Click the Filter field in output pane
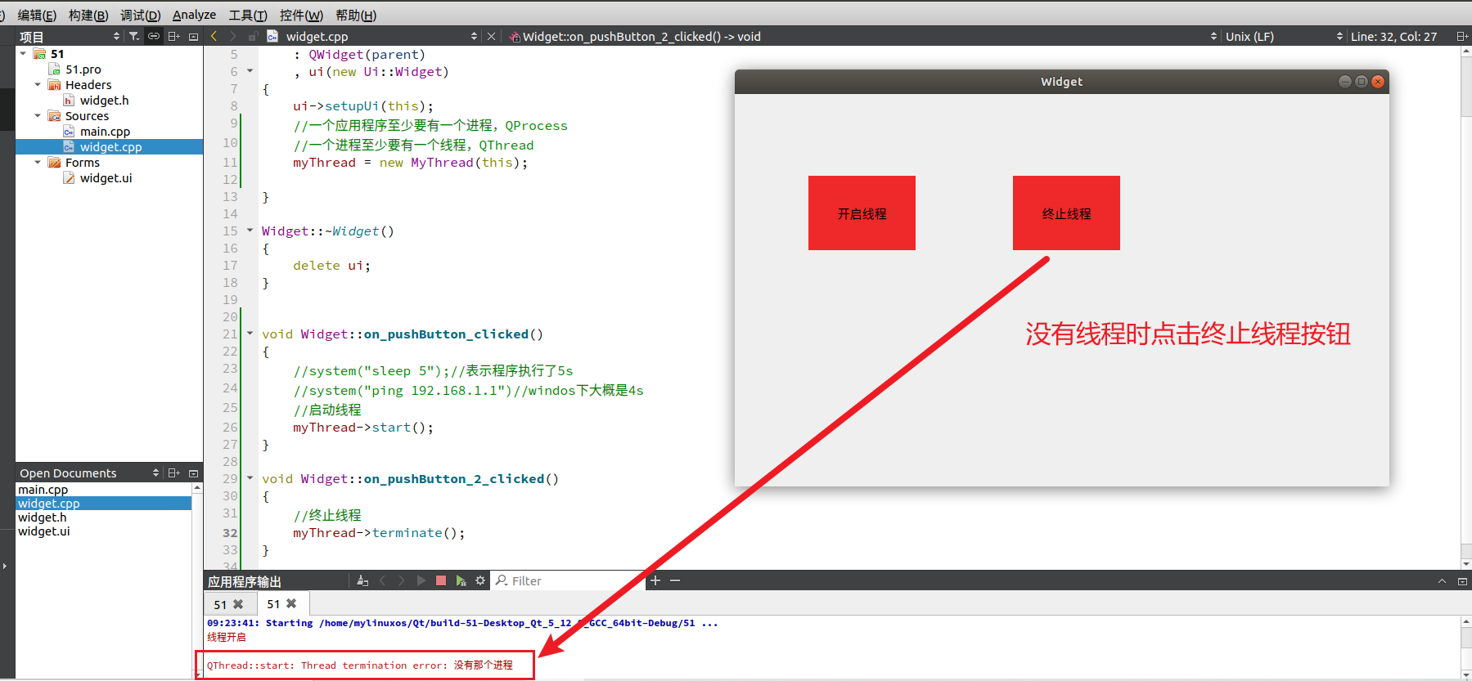 pyautogui.click(x=566, y=580)
